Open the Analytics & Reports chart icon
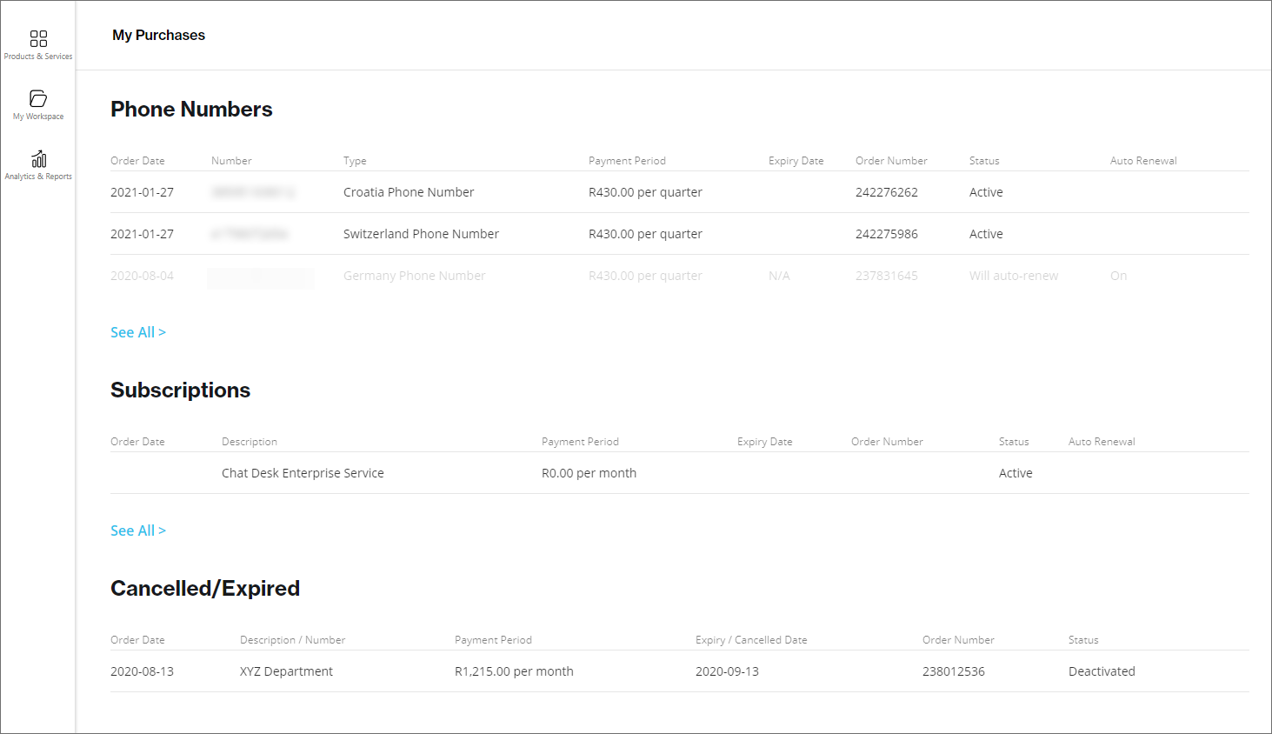Viewport: 1272px width, 734px height. click(x=38, y=159)
